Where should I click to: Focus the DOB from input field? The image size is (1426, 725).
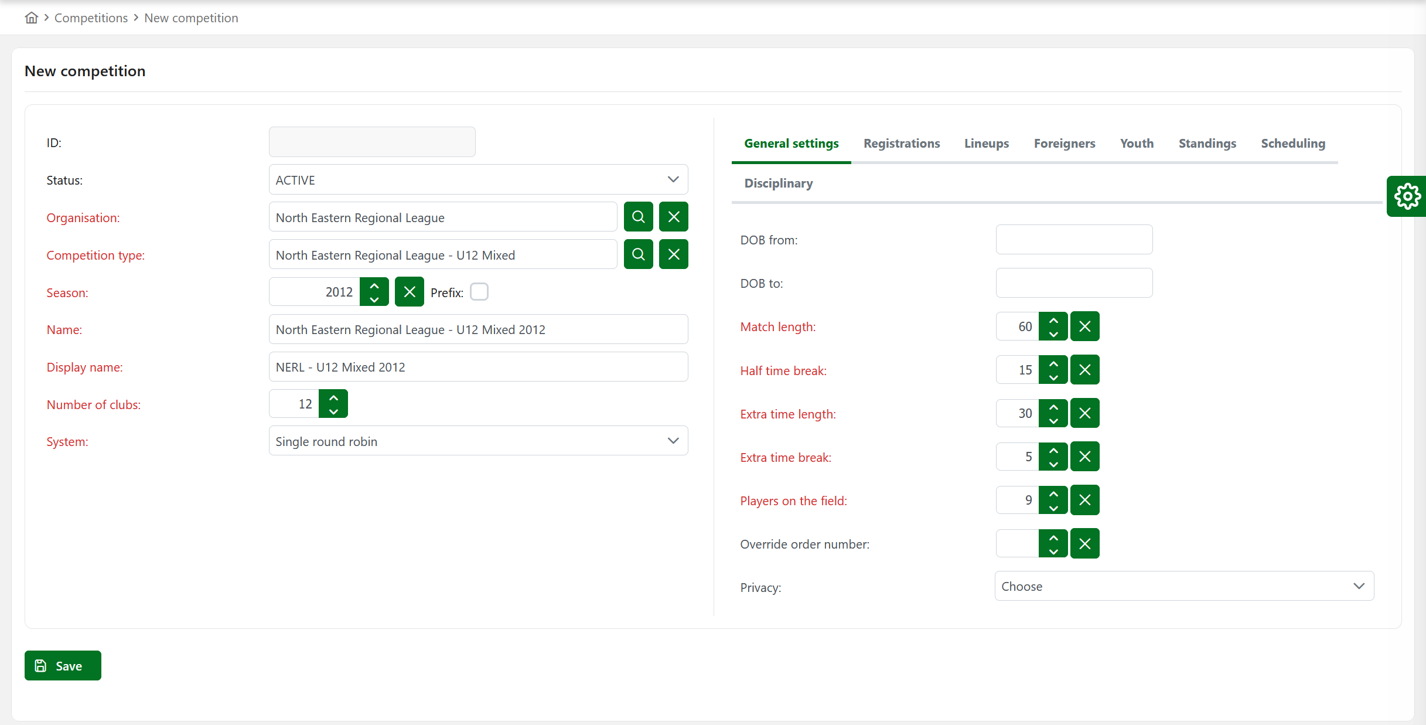1074,240
